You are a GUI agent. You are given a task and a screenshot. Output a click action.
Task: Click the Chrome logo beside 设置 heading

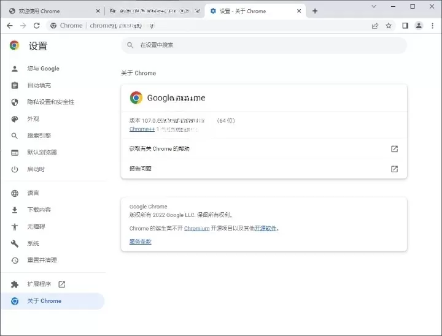[x=14, y=45]
